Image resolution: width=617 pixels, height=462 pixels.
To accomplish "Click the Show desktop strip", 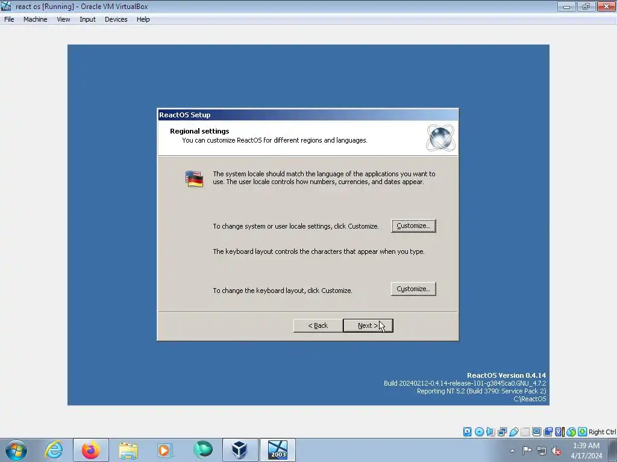I will [613, 450].
